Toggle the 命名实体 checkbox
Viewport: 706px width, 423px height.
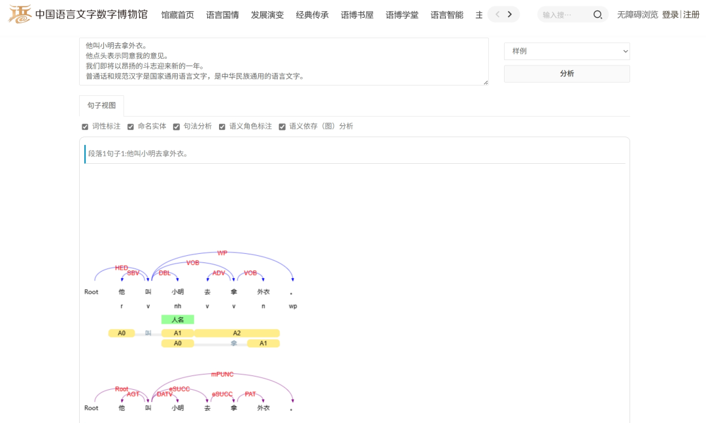pos(131,127)
